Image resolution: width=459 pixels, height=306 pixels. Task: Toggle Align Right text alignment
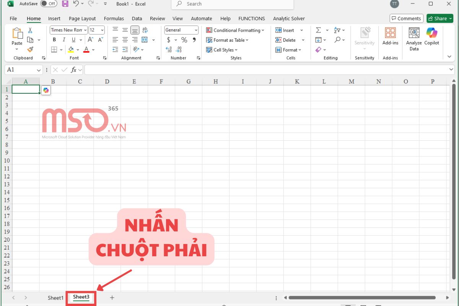tap(135, 40)
